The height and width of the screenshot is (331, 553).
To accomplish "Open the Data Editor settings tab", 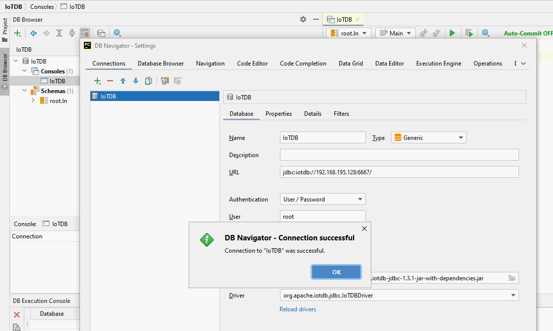I will pyautogui.click(x=390, y=64).
